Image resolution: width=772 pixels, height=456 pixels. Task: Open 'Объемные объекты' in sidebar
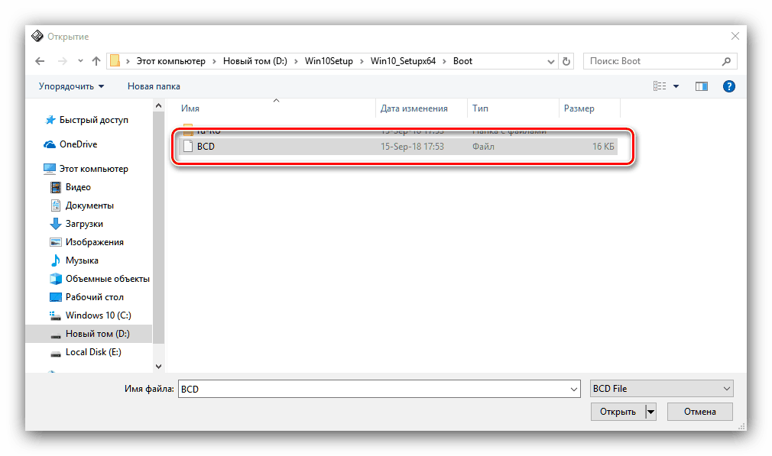coord(107,279)
